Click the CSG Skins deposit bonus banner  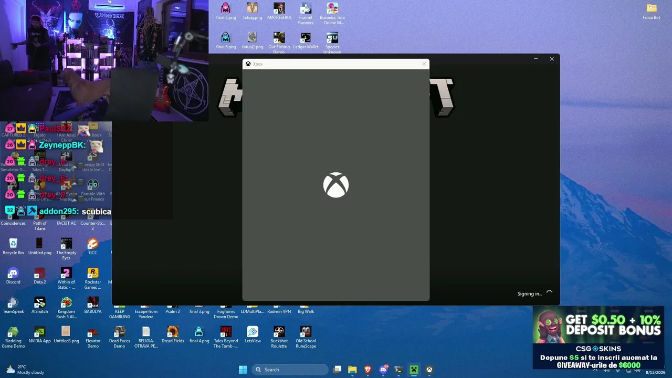598,338
